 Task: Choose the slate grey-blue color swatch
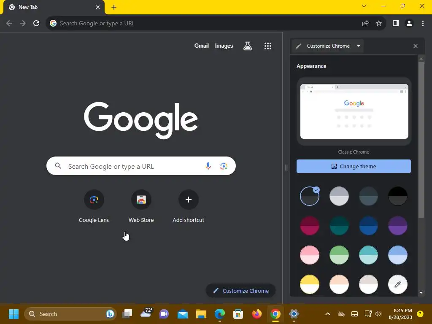[x=368, y=196]
